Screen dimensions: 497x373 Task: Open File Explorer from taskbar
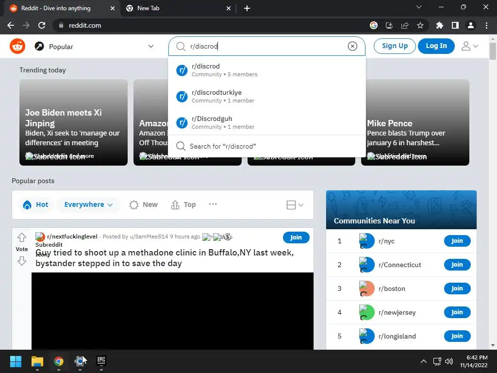[37, 361]
